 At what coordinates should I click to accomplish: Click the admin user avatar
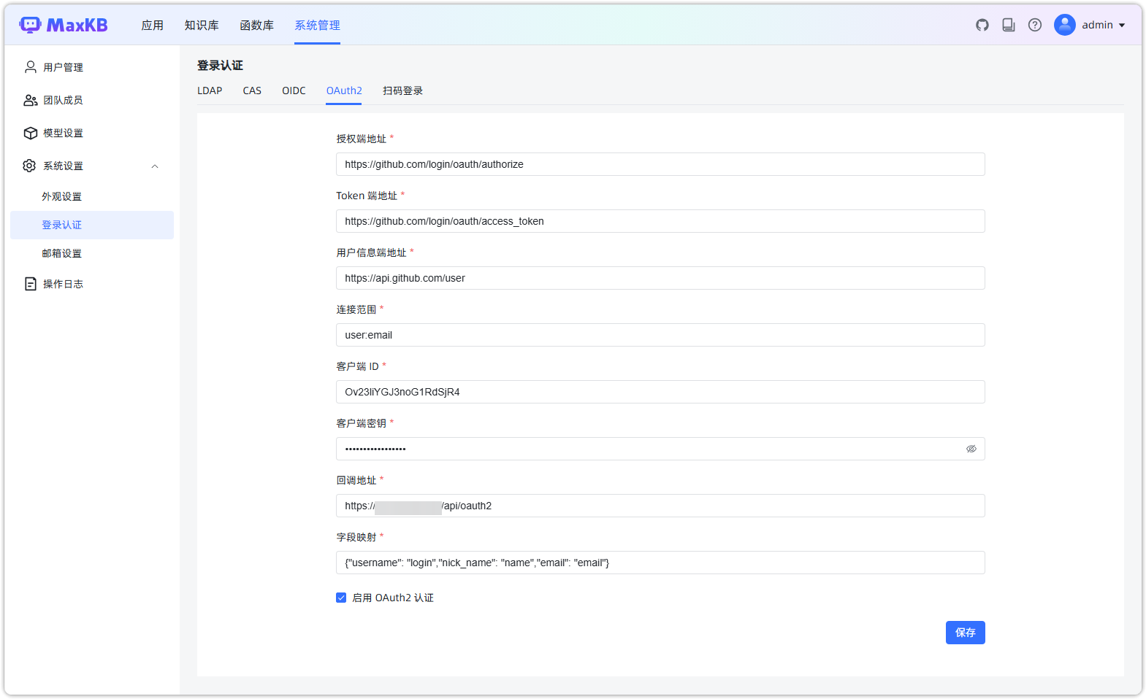coord(1065,25)
